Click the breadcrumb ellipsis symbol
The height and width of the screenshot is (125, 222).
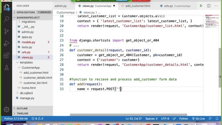(x=100, y=12)
